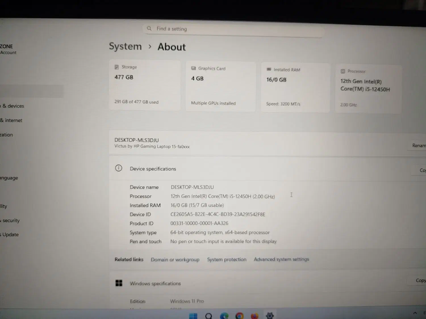Go back to System in the breadcrumb
This screenshot has height=319, width=426.
(x=125, y=46)
